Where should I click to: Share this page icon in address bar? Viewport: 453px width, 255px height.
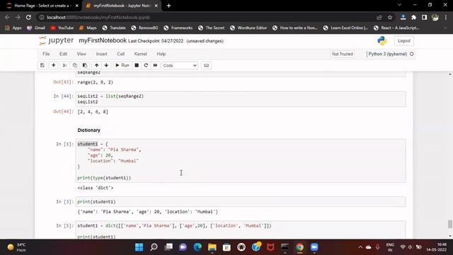pyautogui.click(x=379, y=17)
